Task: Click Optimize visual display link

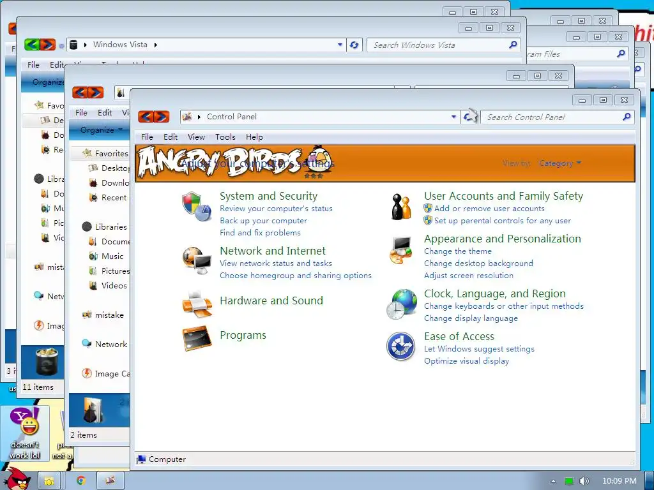Action: pos(466,361)
